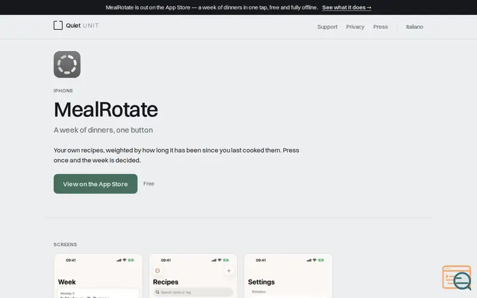
Task: Click the MealRotate app icon
Action: coord(67,64)
